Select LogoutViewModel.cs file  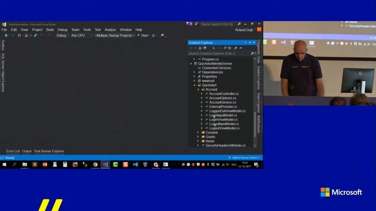click(x=224, y=128)
